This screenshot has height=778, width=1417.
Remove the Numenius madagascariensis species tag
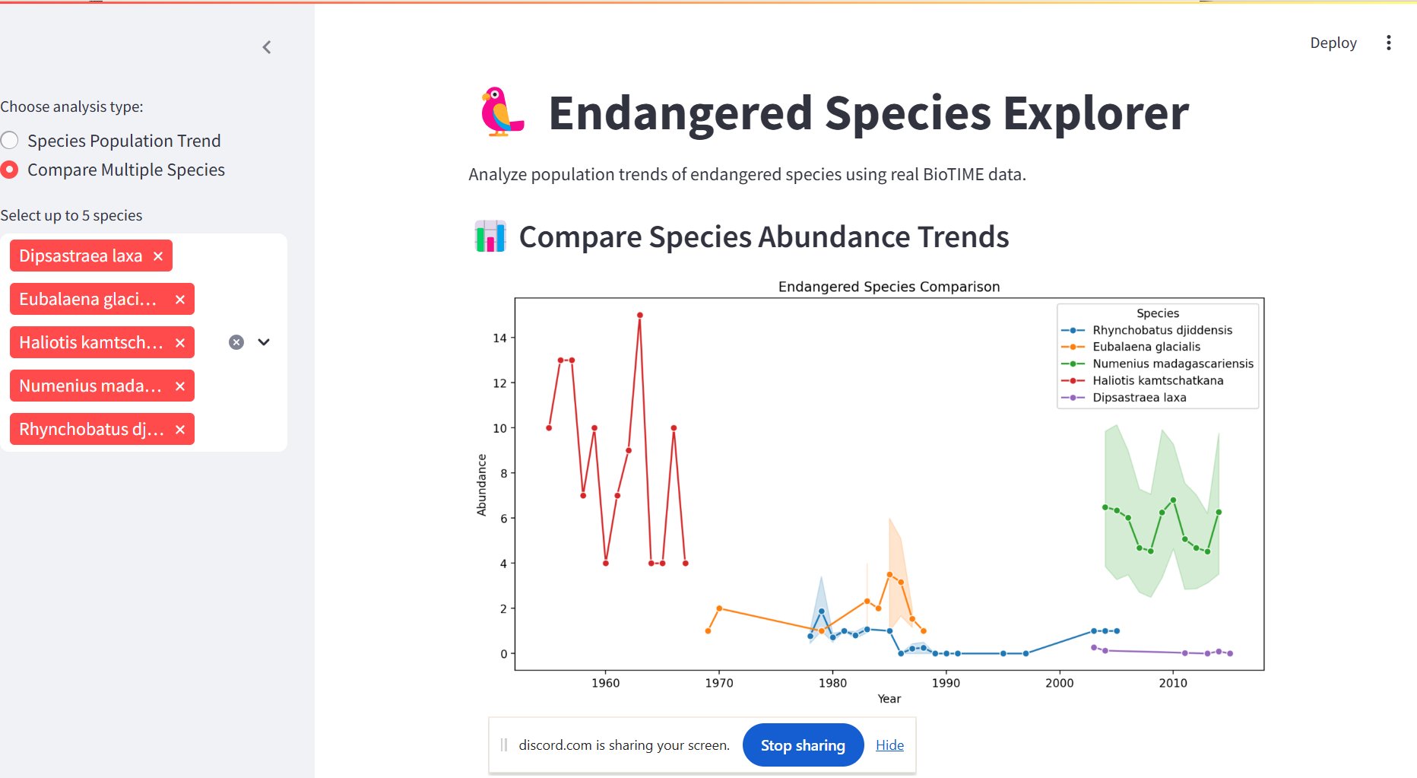[180, 386]
